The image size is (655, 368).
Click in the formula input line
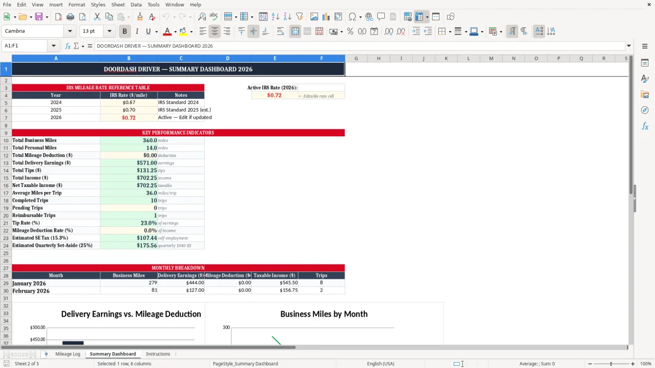pos(359,46)
